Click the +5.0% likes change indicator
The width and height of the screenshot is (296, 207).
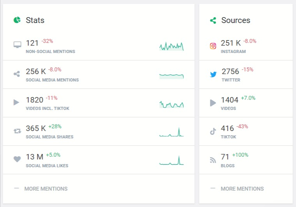(53, 155)
